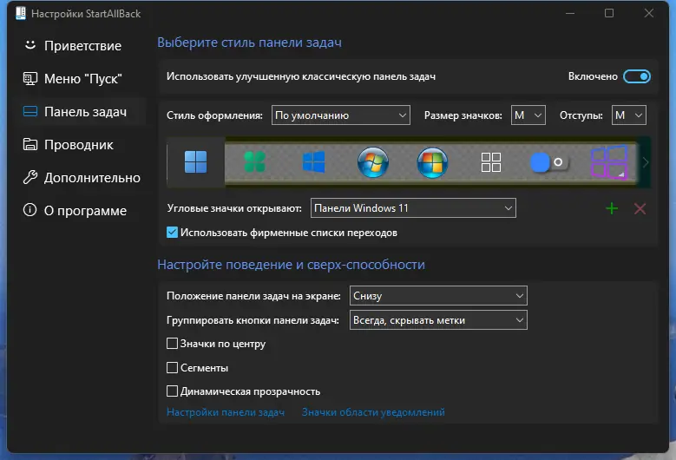This screenshot has width=676, height=460.
Task: Click the wrench icon beside Дополнительно
Action: (x=30, y=177)
